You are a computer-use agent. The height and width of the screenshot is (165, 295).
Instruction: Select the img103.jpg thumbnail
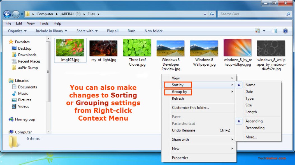click(x=70, y=47)
